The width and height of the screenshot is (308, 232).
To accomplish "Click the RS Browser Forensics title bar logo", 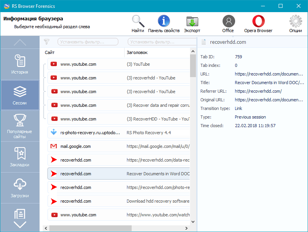I will pyautogui.click(x=7, y=6).
